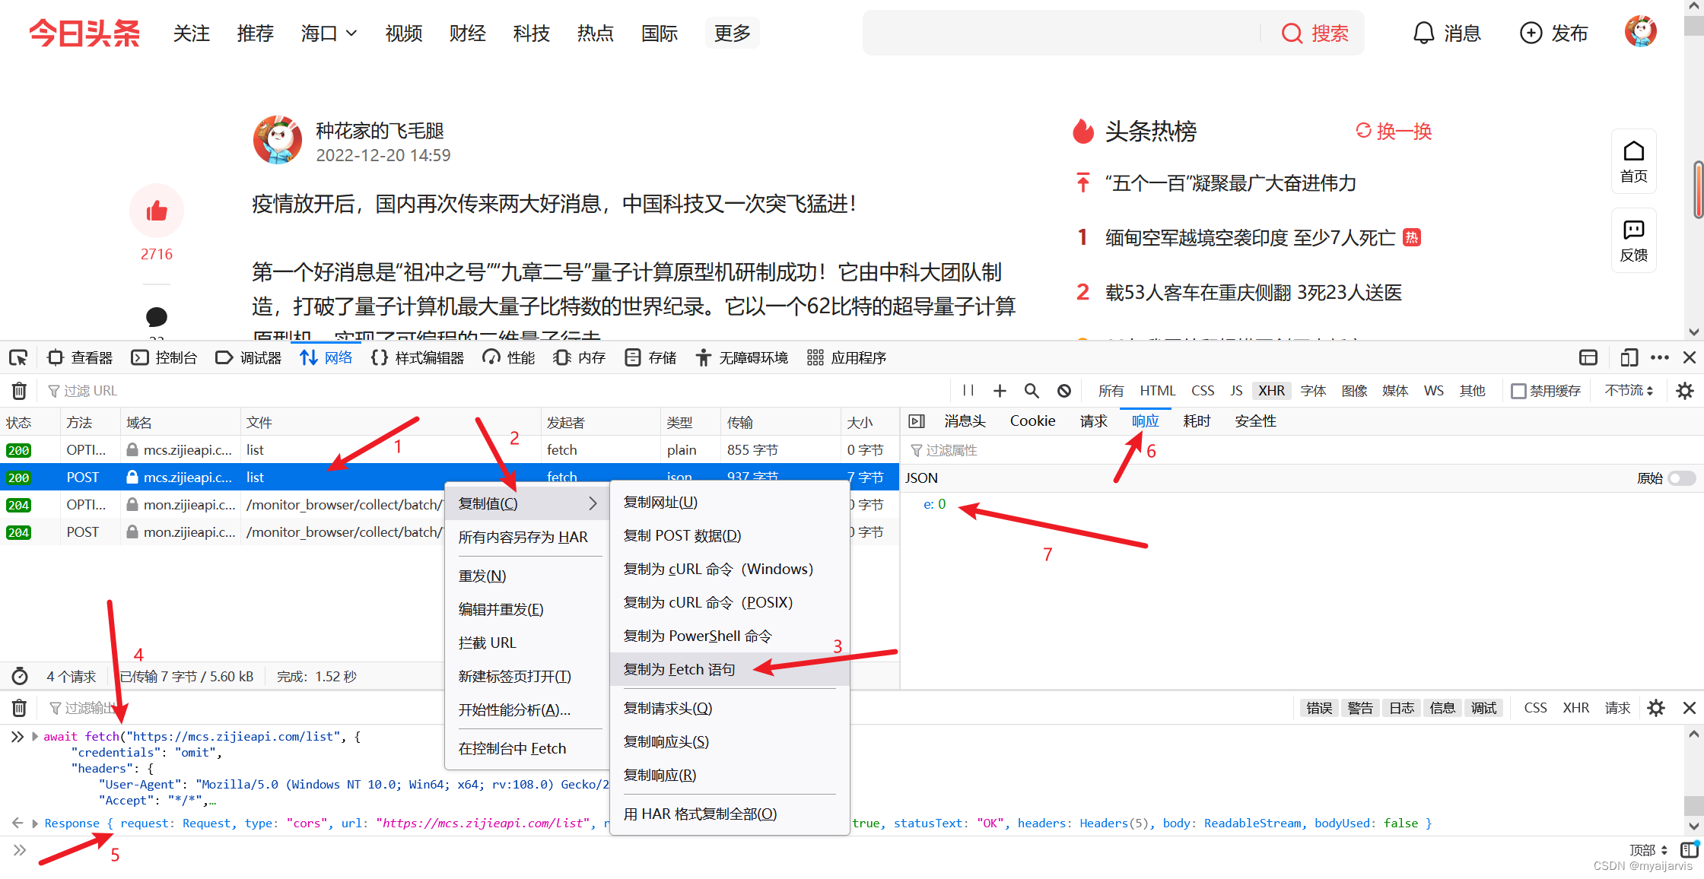Click the red thumbs-up like button

[157, 211]
